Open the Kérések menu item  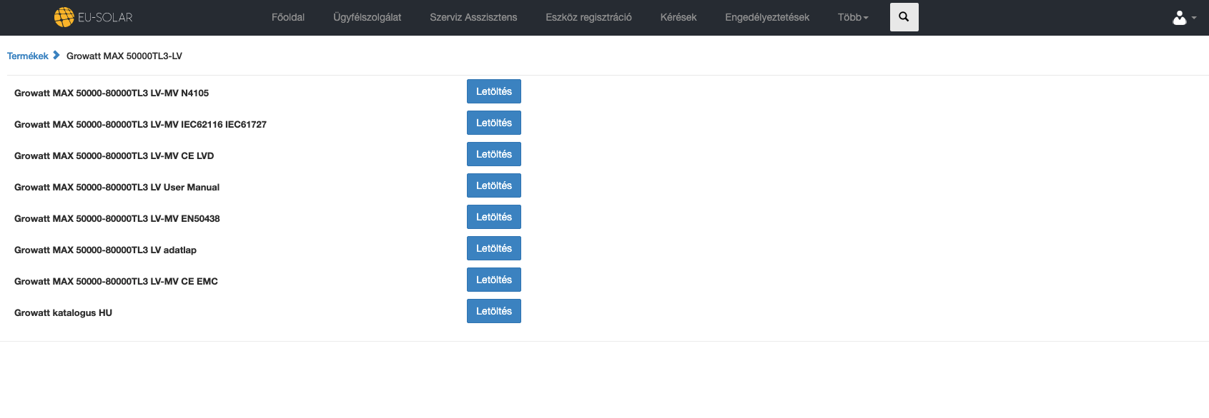click(x=678, y=17)
